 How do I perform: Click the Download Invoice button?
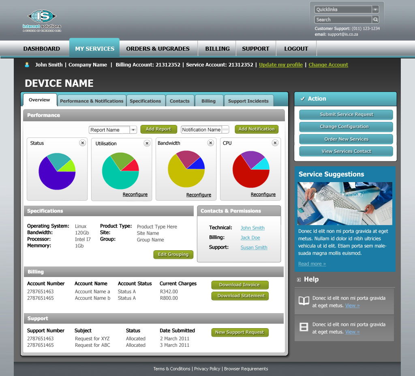pyautogui.click(x=239, y=285)
